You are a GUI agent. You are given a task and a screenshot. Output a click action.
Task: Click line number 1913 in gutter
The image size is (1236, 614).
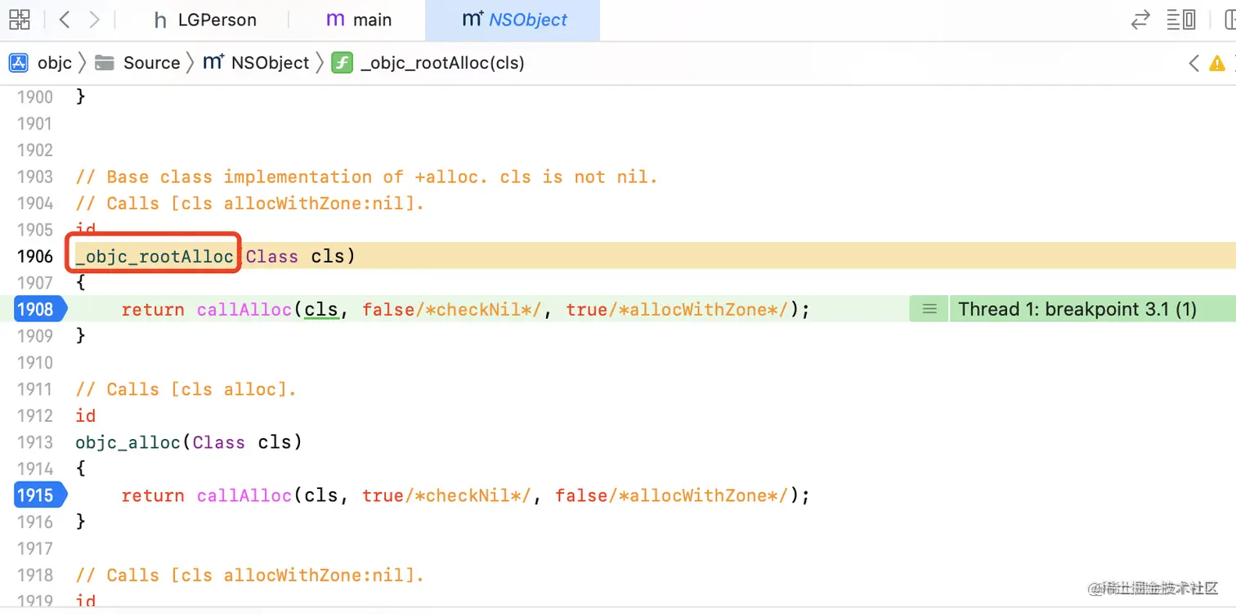[35, 442]
